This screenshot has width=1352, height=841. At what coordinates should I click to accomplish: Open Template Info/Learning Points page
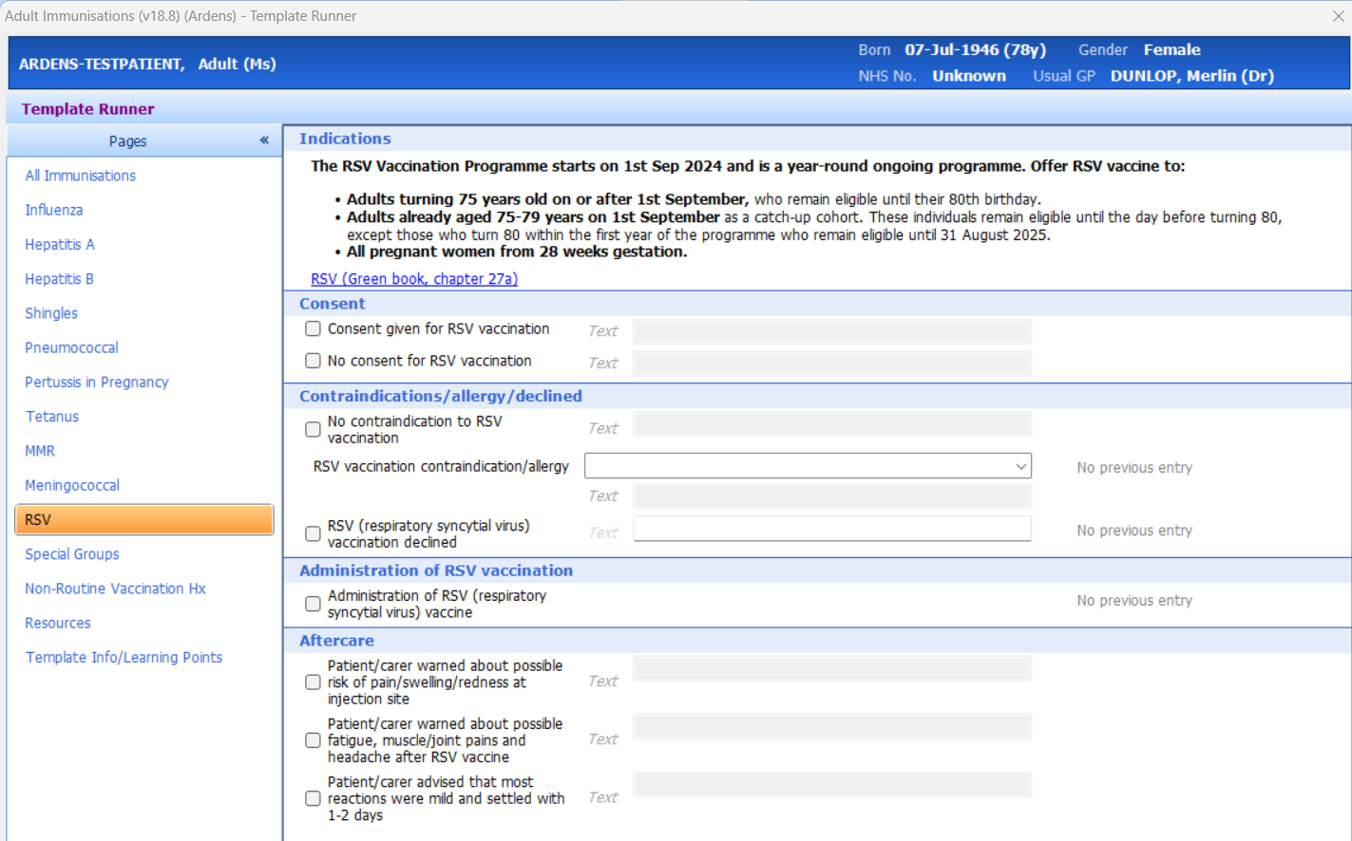click(124, 657)
